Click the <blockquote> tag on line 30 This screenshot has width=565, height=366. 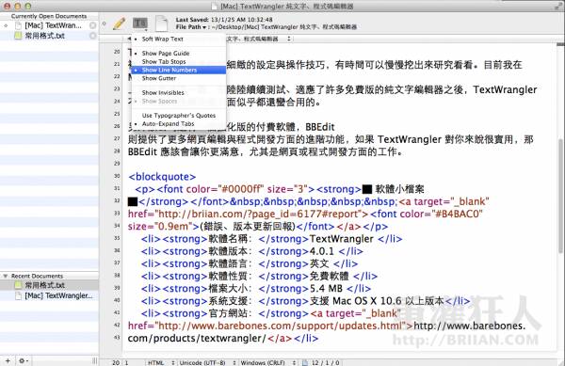tap(162, 177)
